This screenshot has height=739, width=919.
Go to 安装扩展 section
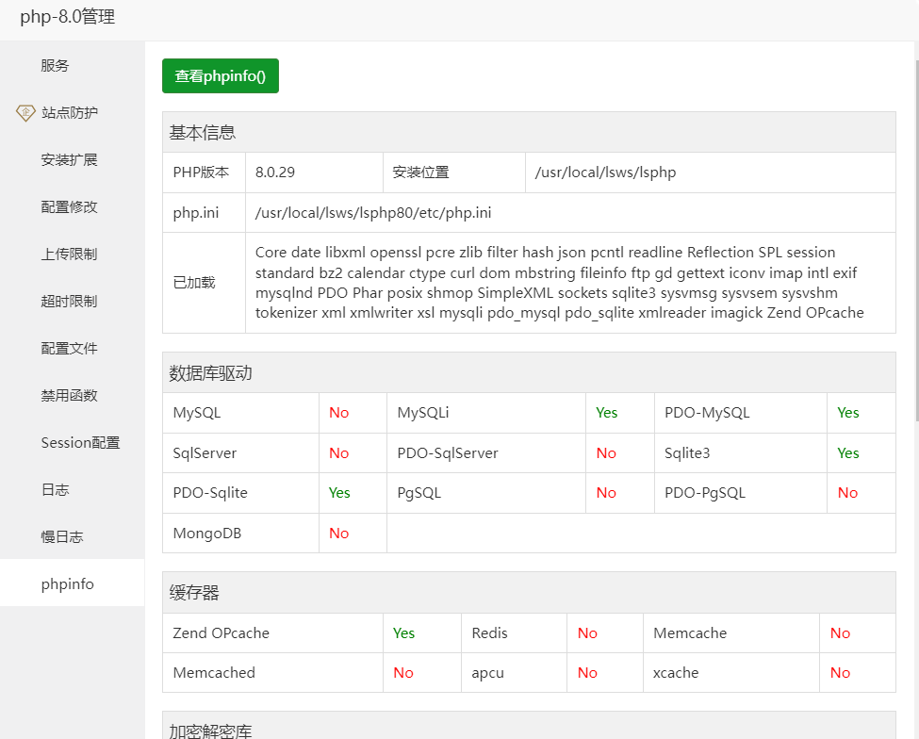69,160
